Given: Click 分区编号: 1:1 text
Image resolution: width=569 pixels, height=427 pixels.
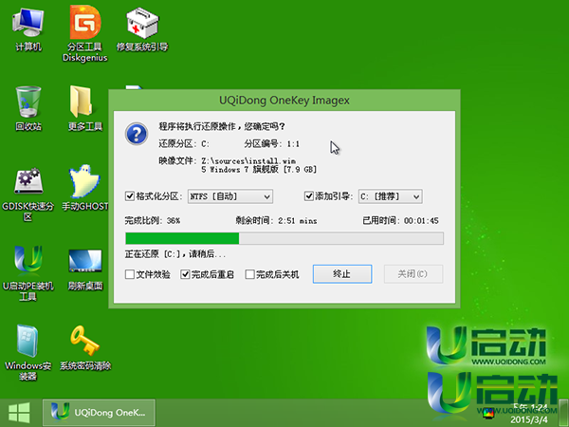Looking at the screenshot, I should [272, 144].
